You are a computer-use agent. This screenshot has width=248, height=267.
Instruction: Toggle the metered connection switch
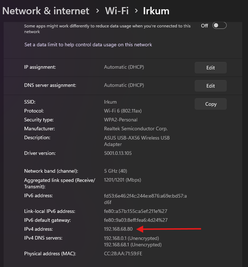[219, 26]
